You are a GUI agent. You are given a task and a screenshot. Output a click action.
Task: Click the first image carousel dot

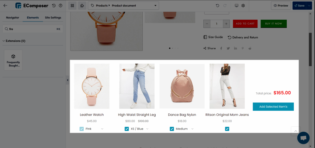(x=170, y=48)
